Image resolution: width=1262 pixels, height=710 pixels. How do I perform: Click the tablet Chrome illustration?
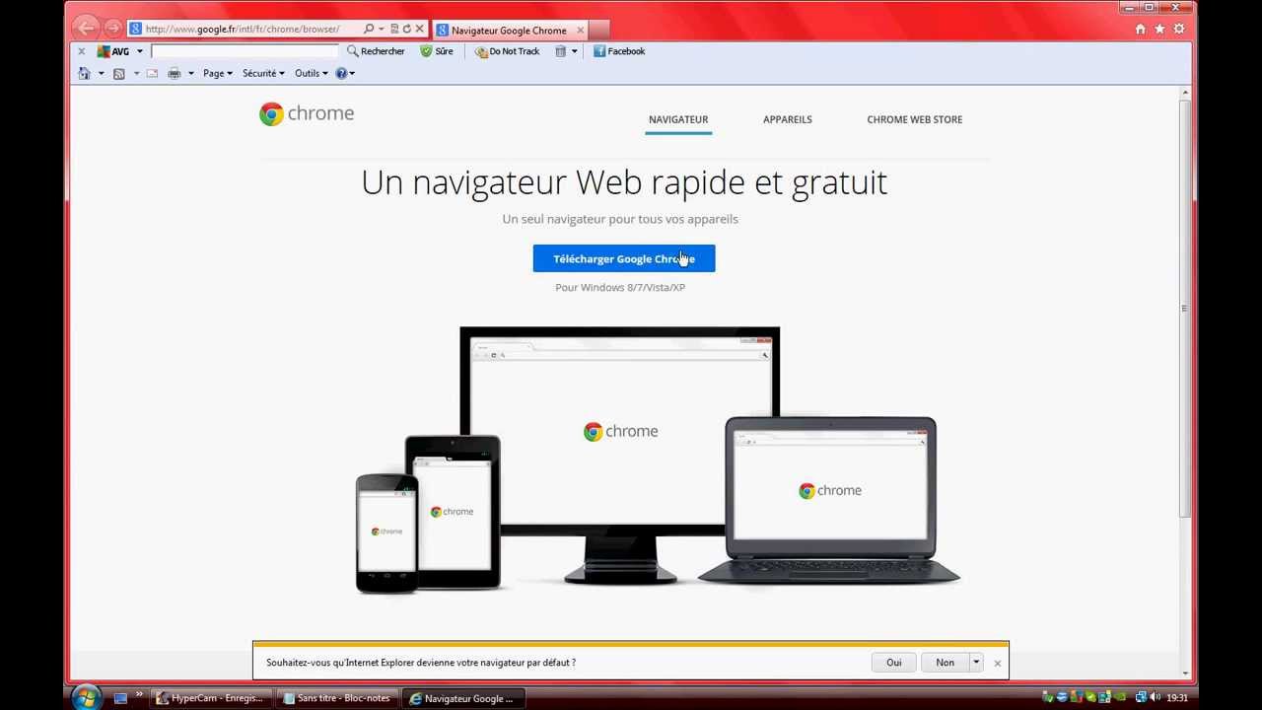453,512
